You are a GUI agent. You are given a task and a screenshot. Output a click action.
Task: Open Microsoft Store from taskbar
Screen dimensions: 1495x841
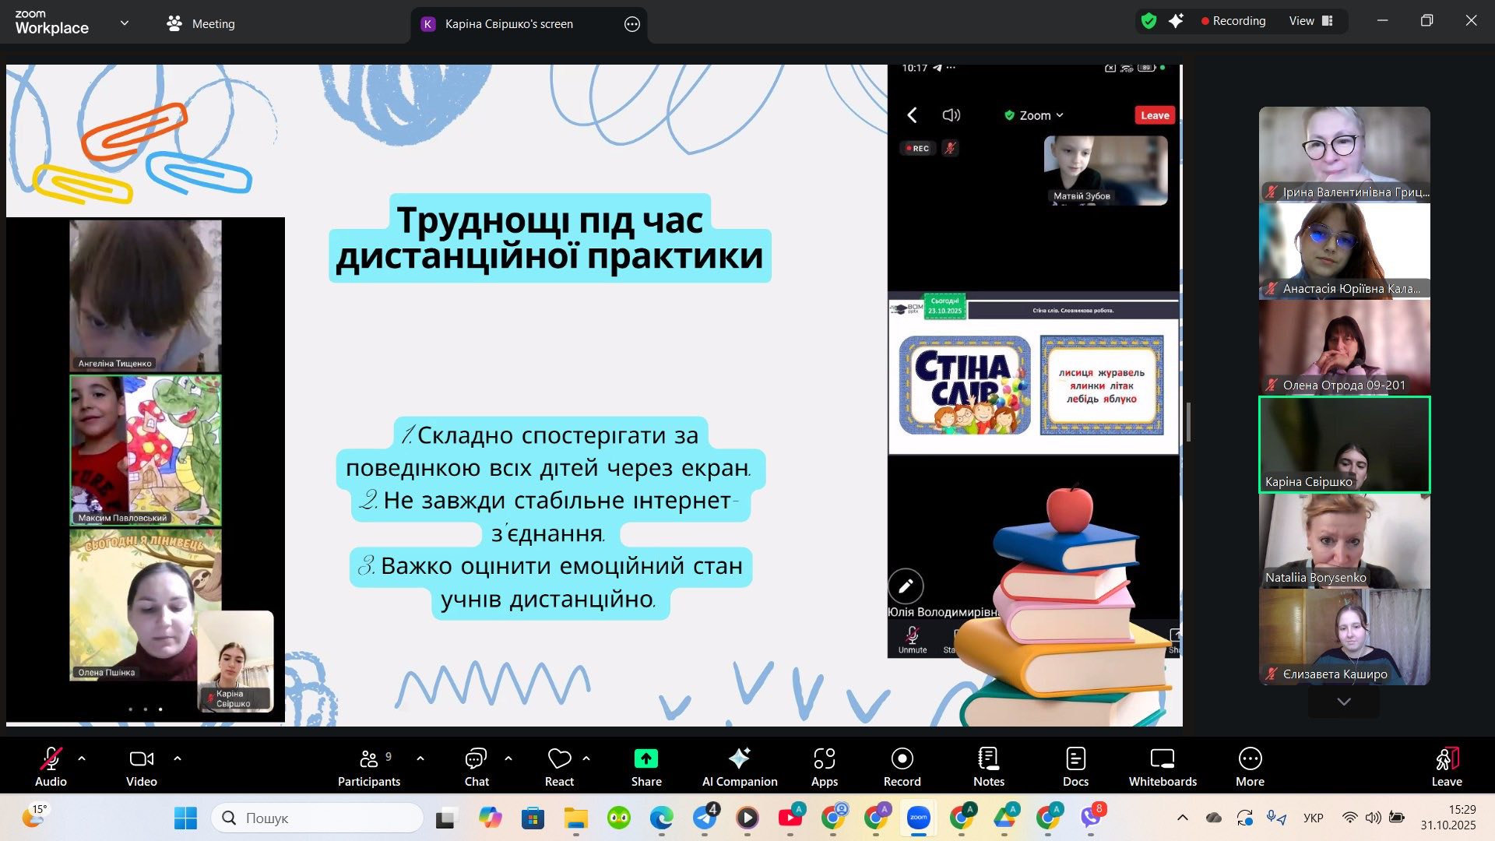click(533, 818)
